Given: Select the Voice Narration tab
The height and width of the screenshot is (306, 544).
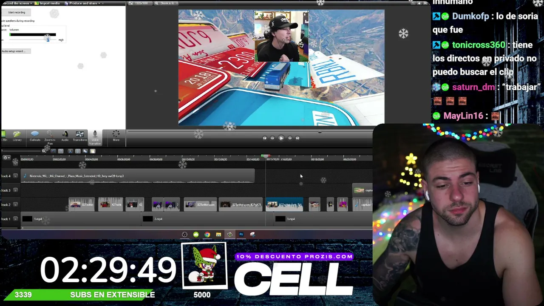Looking at the screenshot, I should (x=95, y=138).
